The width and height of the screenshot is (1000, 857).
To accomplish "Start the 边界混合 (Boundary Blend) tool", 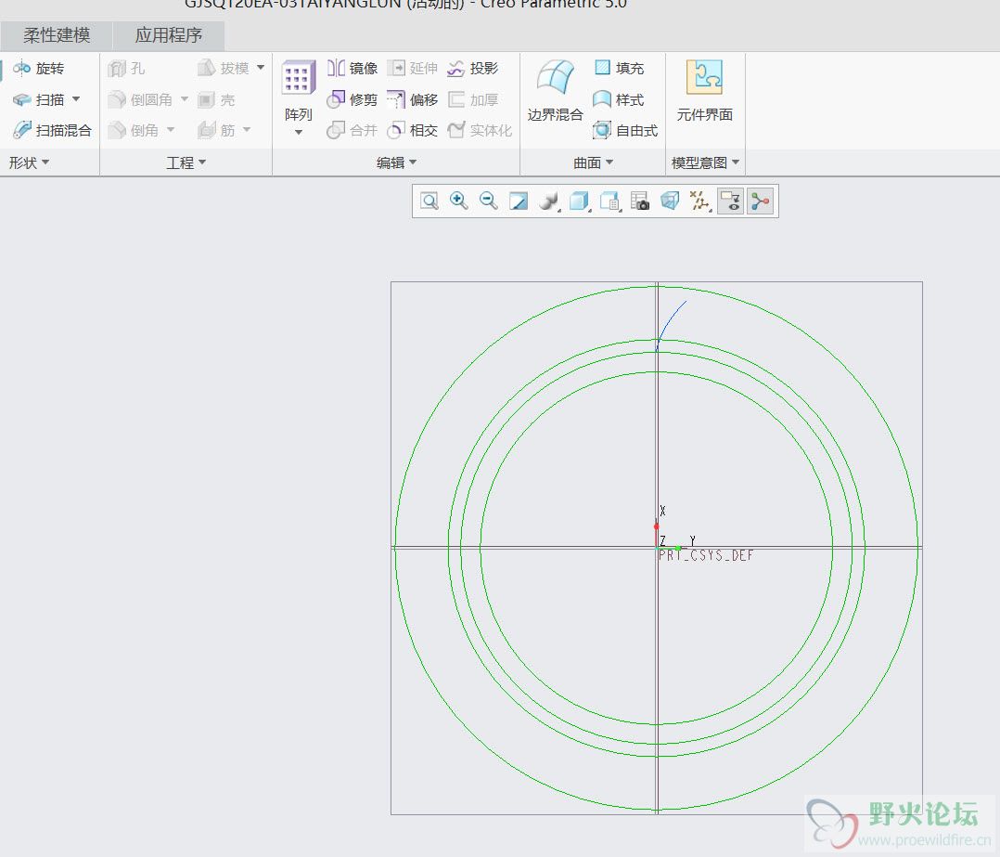I will click(555, 91).
